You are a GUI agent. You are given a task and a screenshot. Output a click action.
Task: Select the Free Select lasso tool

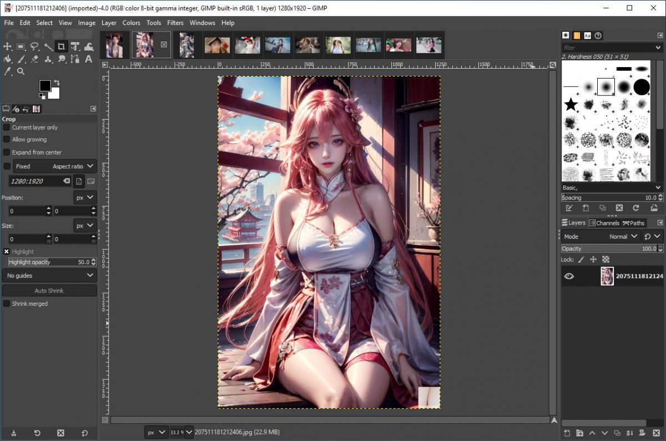coord(34,47)
